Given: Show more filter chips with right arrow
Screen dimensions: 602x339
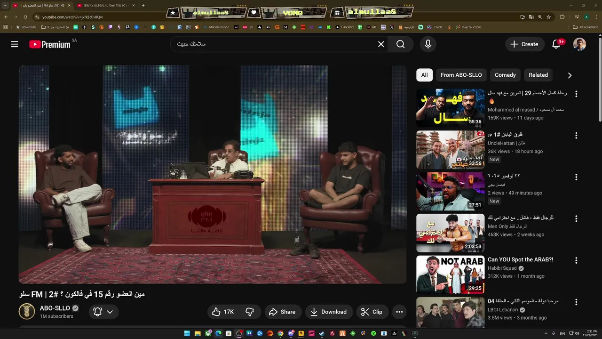Looking at the screenshot, I should coord(570,75).
